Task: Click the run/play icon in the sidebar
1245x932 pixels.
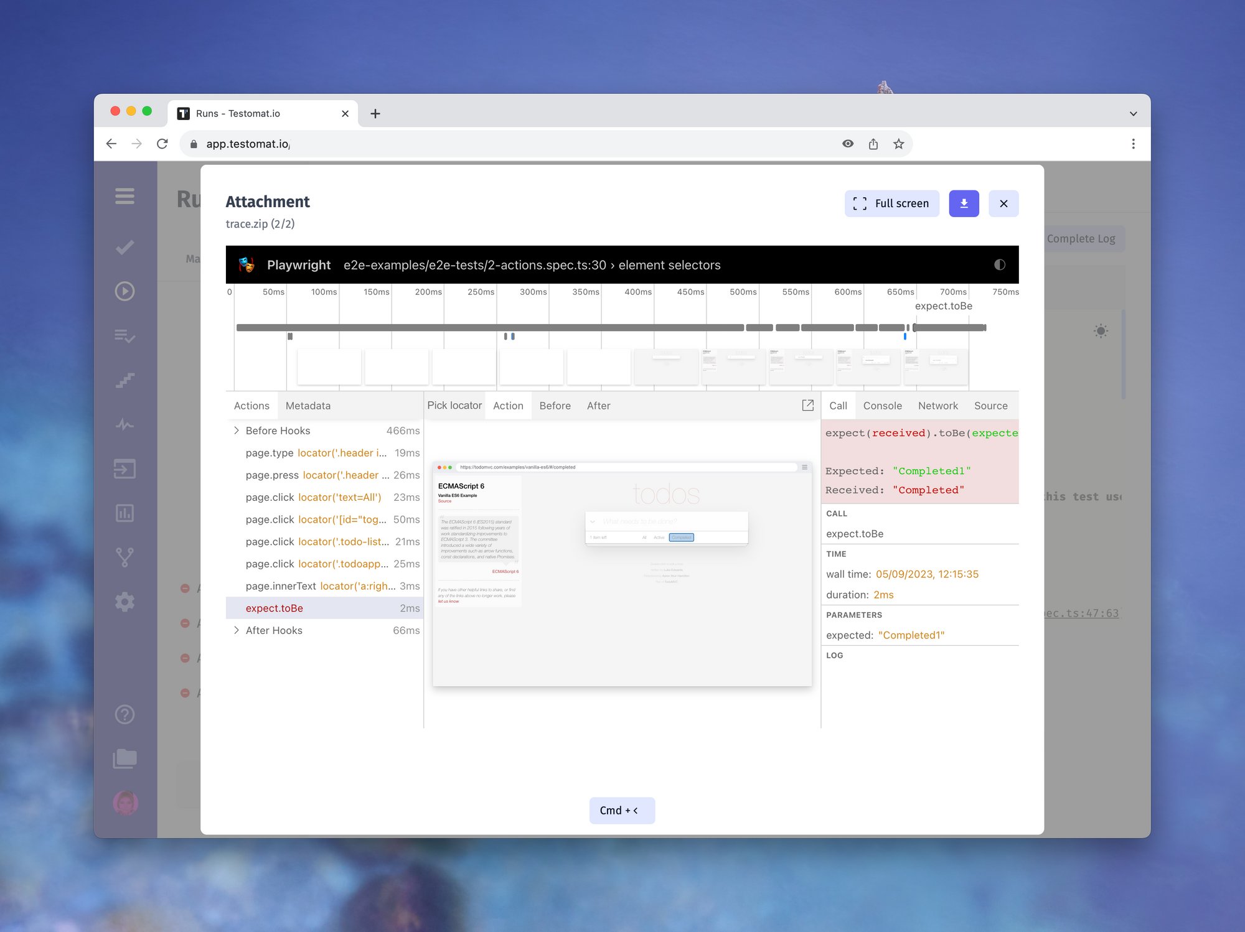Action: click(x=125, y=291)
